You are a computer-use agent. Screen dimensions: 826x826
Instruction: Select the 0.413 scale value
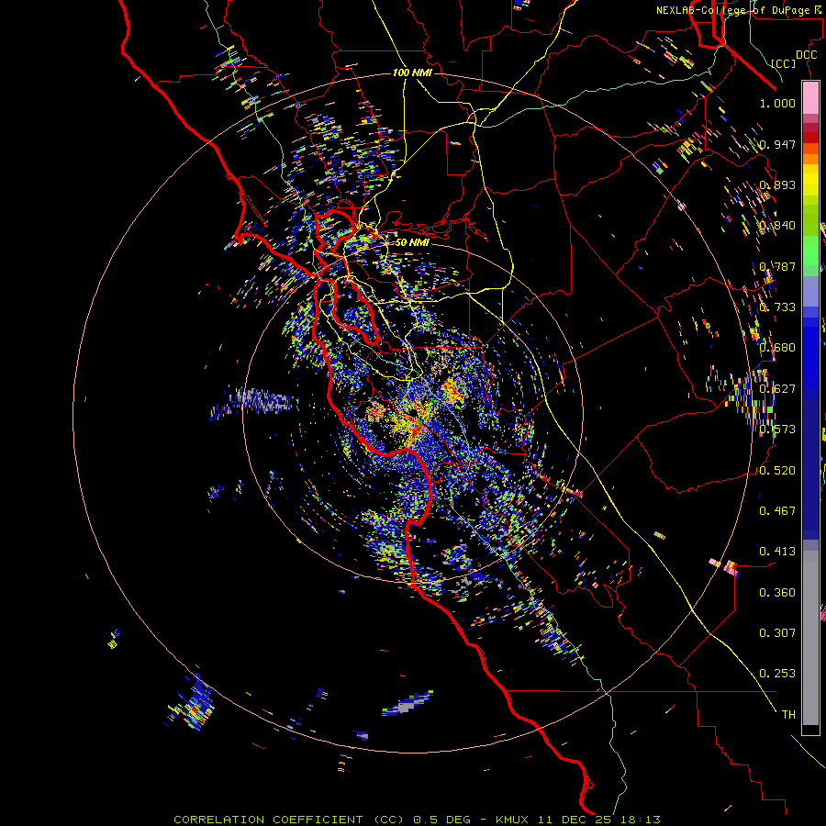pyautogui.click(x=777, y=552)
